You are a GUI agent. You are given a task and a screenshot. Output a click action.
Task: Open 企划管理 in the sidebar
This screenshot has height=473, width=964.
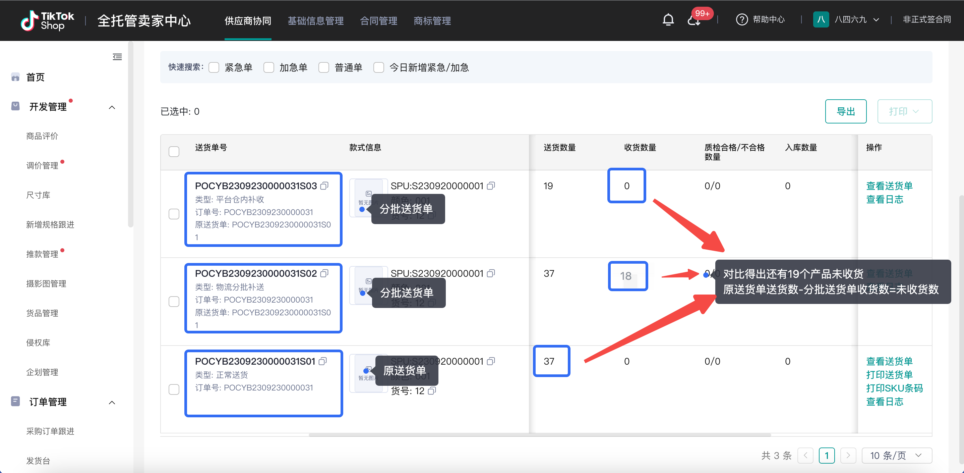42,372
